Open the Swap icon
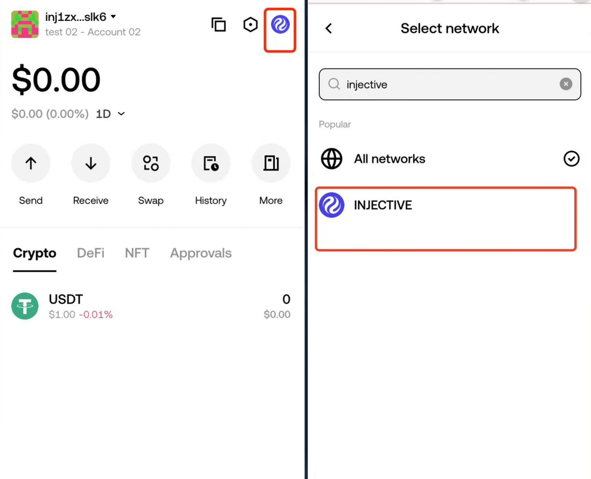This screenshot has height=479, width=591. [x=151, y=163]
